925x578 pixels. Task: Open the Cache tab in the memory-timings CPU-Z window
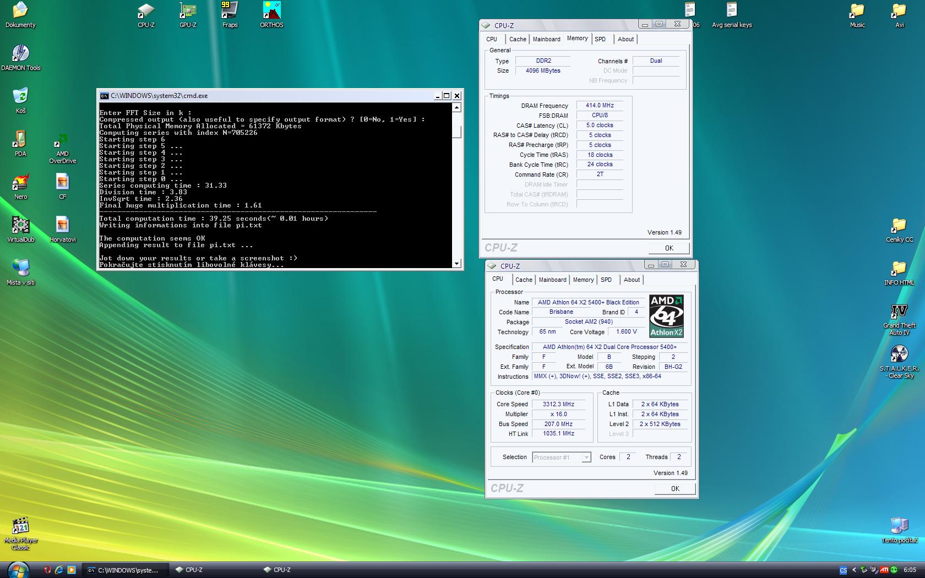(x=518, y=39)
